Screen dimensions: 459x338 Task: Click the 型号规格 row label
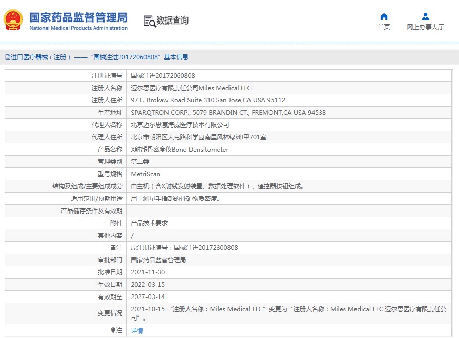pyautogui.click(x=110, y=174)
